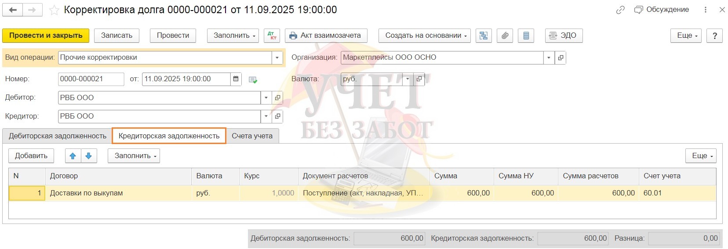Open the attached files paperclip icon
The width and height of the screenshot is (728, 249).
point(505,36)
